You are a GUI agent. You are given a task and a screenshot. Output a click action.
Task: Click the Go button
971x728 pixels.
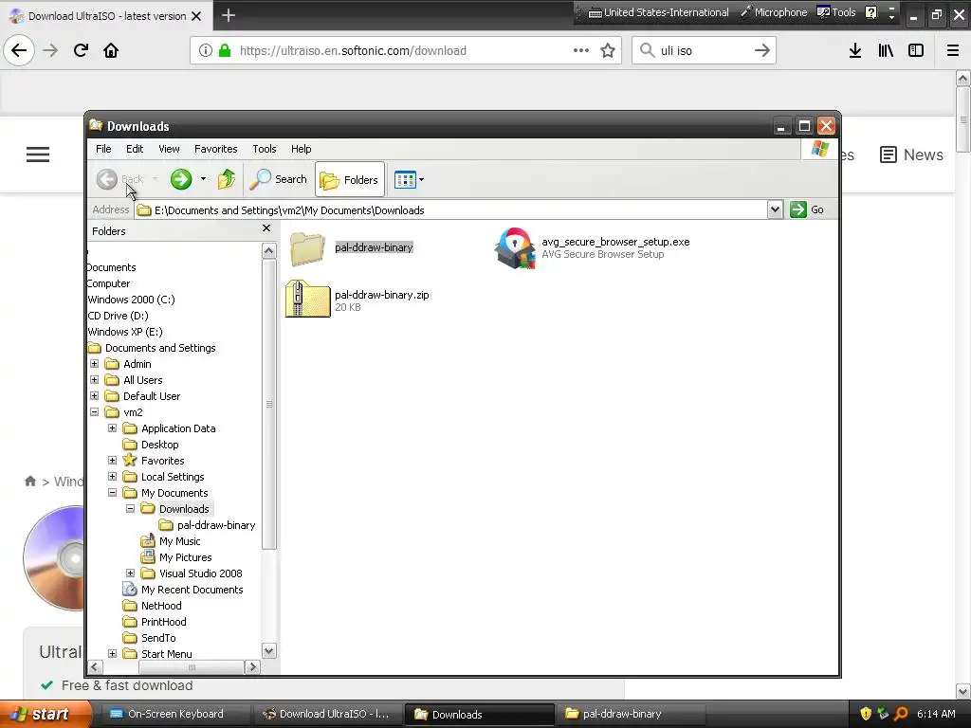point(807,209)
